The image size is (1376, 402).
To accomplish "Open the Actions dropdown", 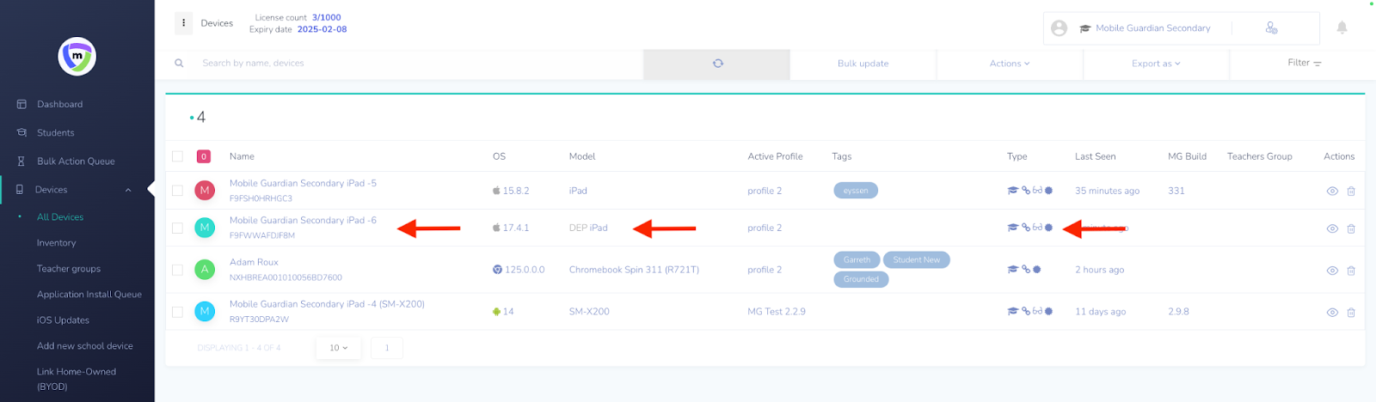I will pos(1010,64).
